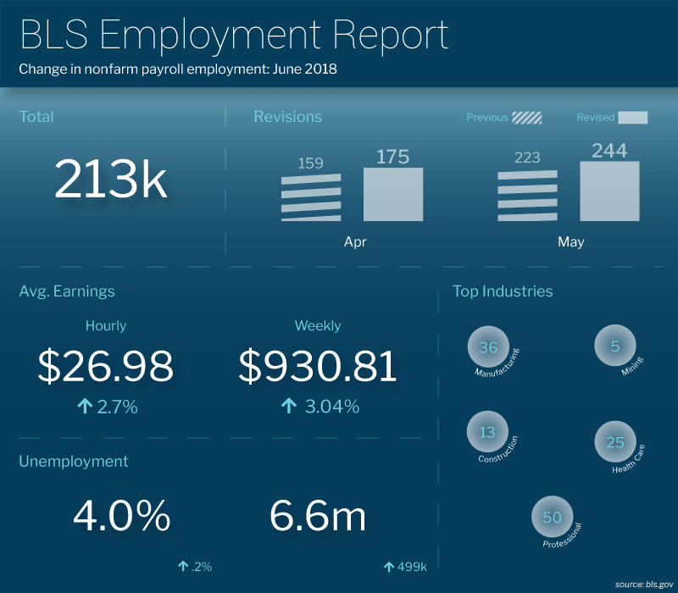This screenshot has width=678, height=593.
Task: Click the "244" bar value
Action: coord(609,151)
